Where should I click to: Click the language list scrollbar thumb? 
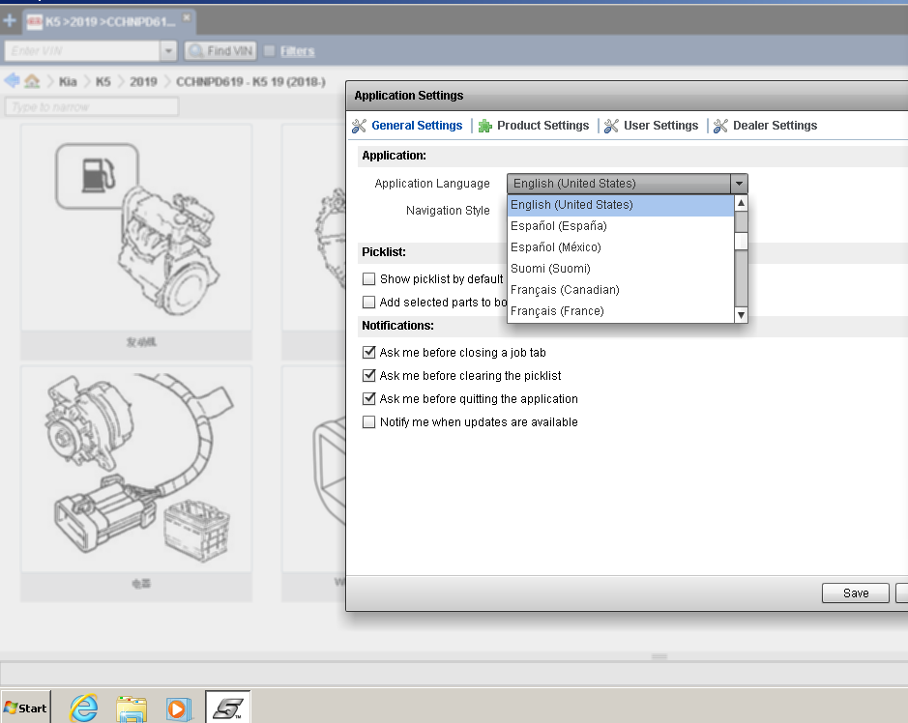tap(741, 241)
